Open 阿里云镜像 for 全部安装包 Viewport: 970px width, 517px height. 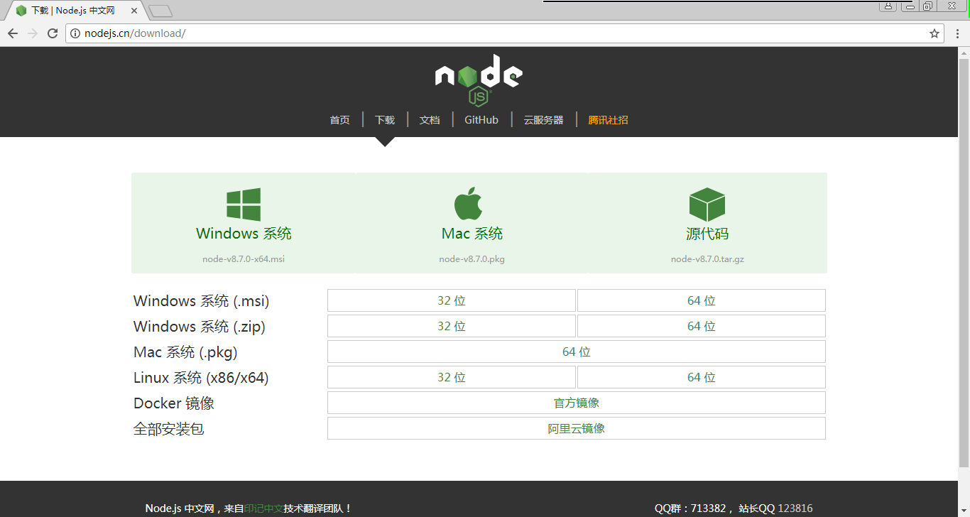click(577, 428)
